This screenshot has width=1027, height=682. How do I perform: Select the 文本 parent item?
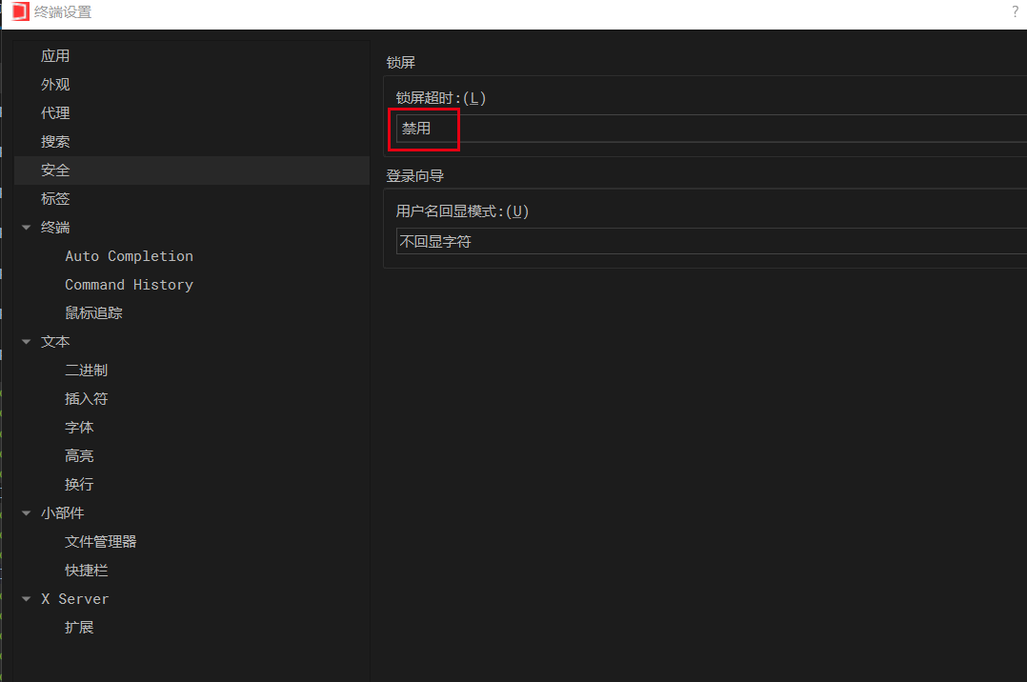pos(55,341)
